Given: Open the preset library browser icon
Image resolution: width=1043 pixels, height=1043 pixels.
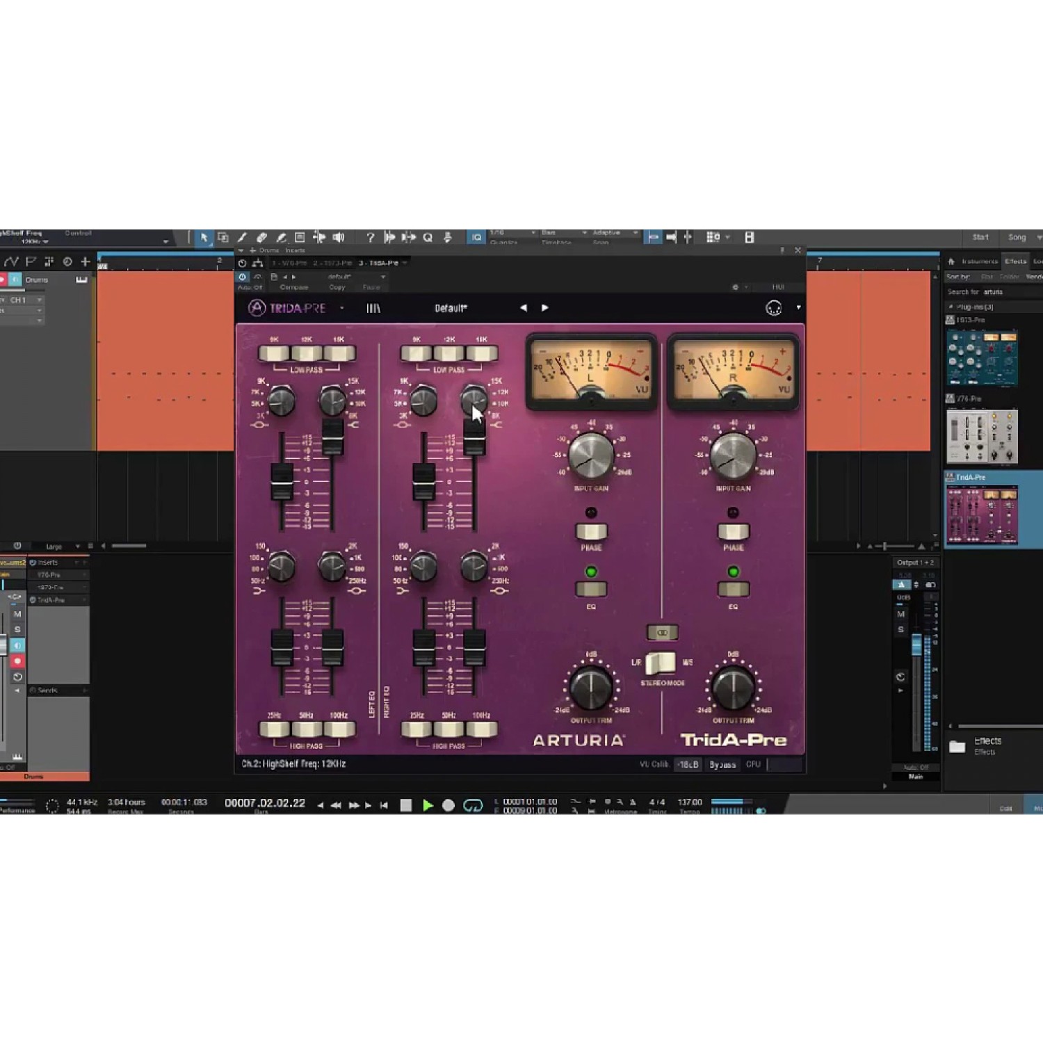Looking at the screenshot, I should tap(373, 308).
